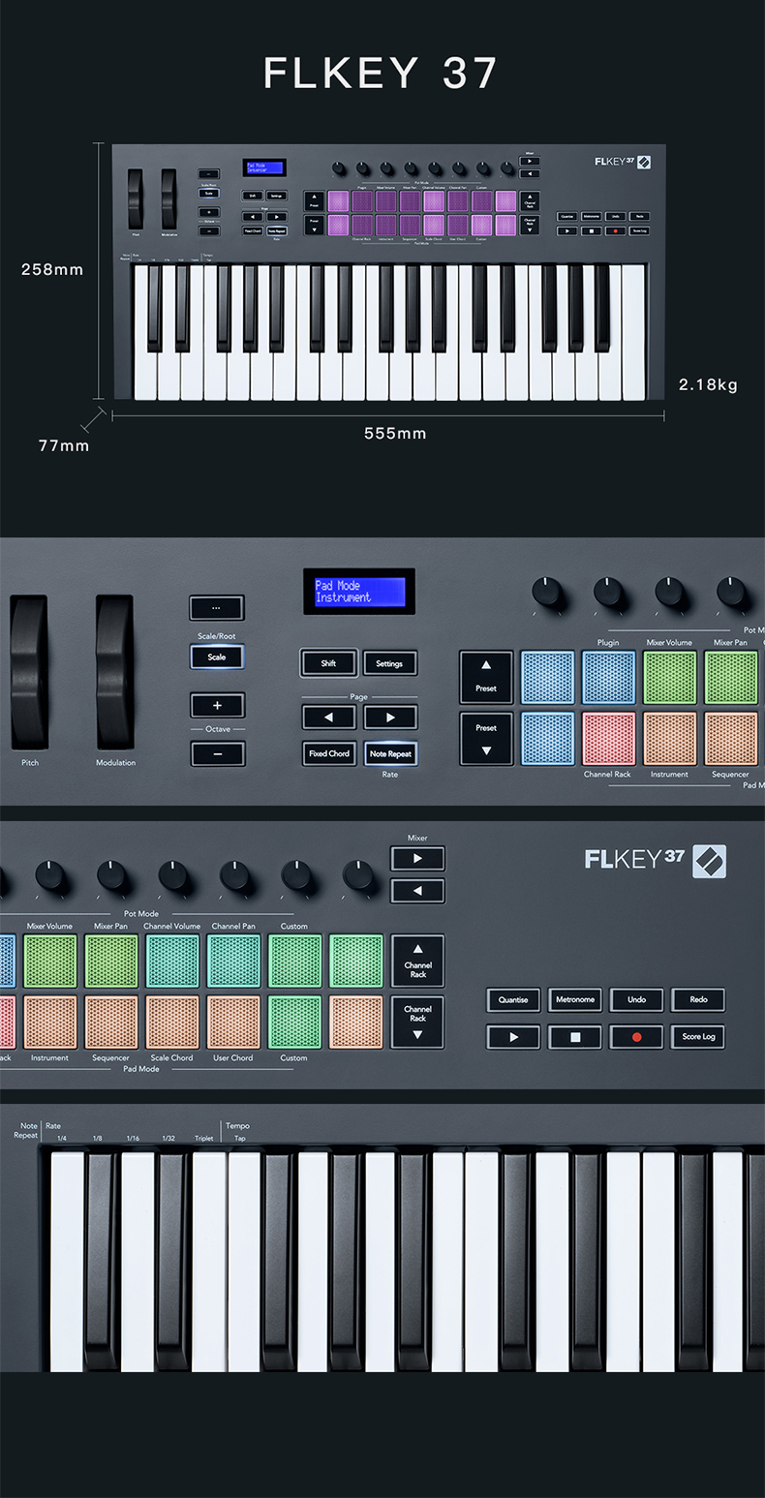This screenshot has width=765, height=1498.
Task: Click the large teal pad under Channel Volume label
Action: [172, 961]
